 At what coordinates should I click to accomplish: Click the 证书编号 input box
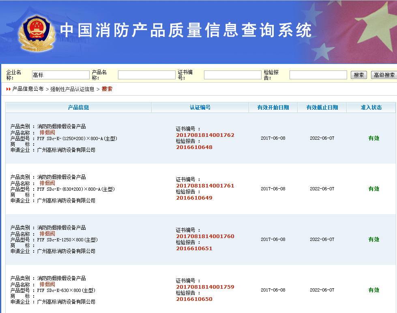tap(232, 75)
